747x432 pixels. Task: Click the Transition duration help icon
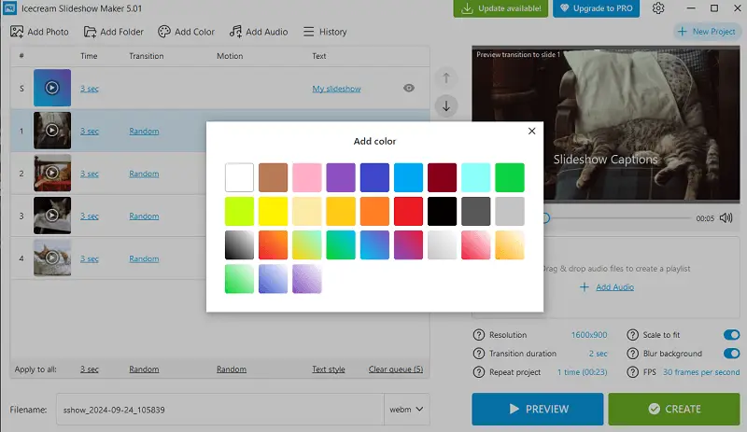(x=479, y=354)
